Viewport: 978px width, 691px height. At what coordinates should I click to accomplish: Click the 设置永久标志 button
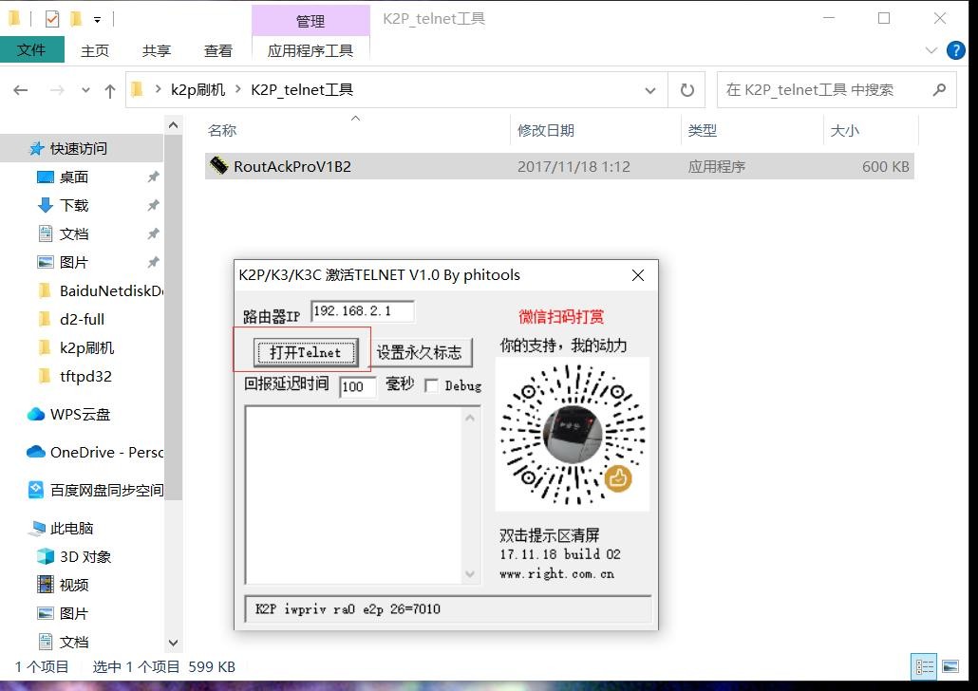click(419, 352)
